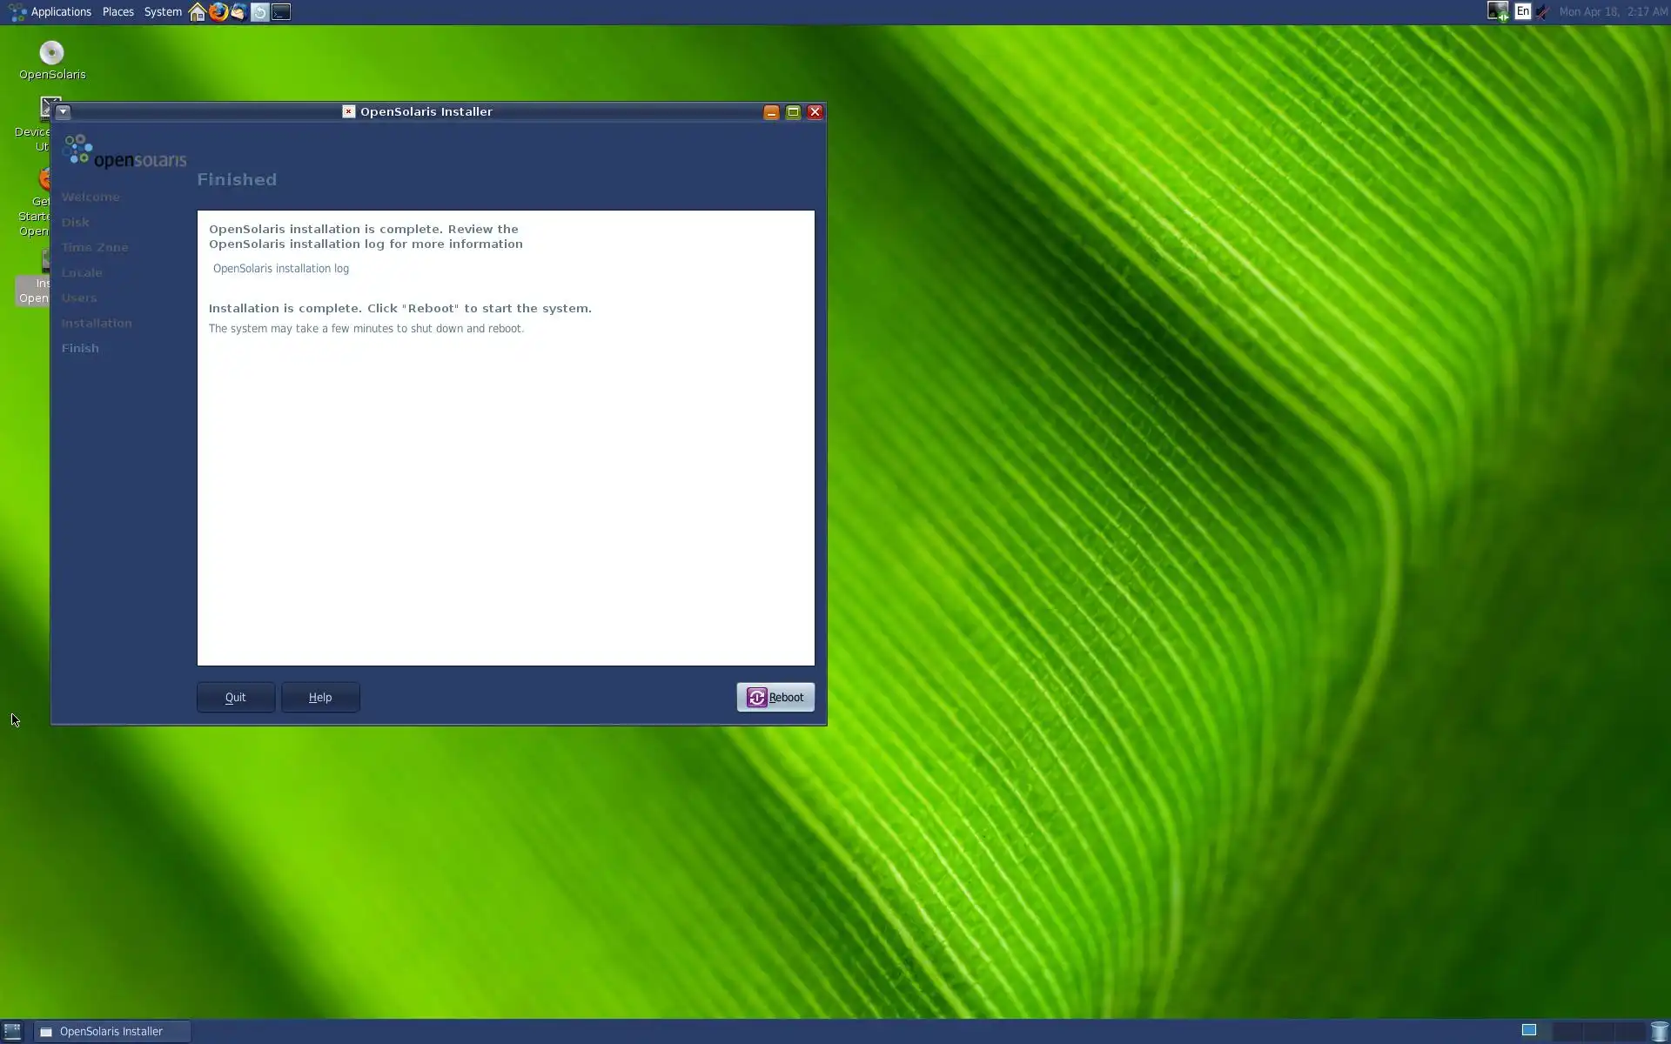Switch the En keyboard layout indicator

click(1522, 11)
